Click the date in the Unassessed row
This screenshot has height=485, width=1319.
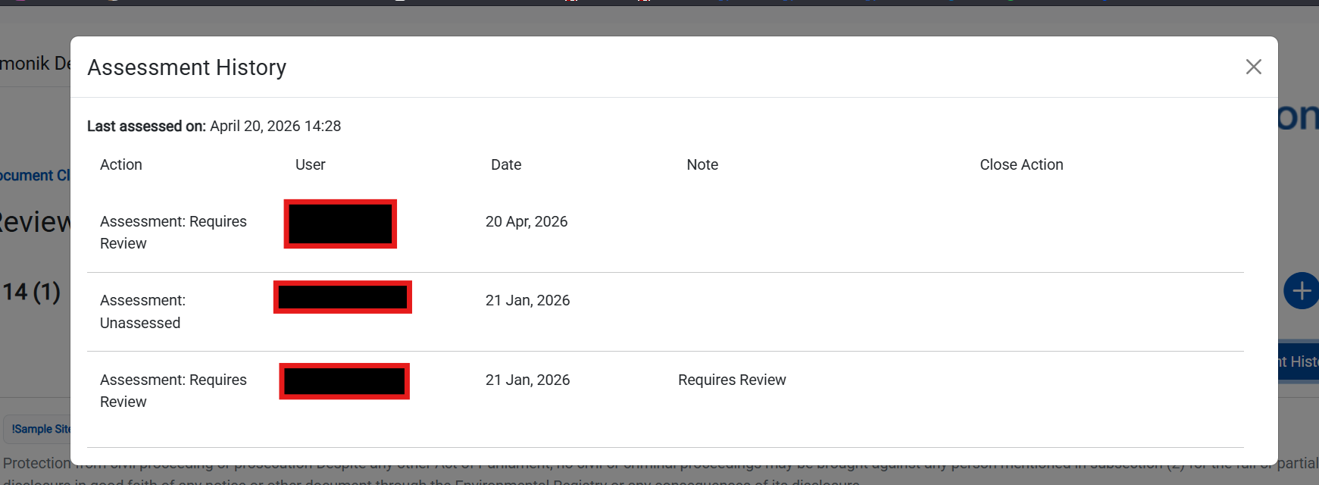pyautogui.click(x=527, y=300)
